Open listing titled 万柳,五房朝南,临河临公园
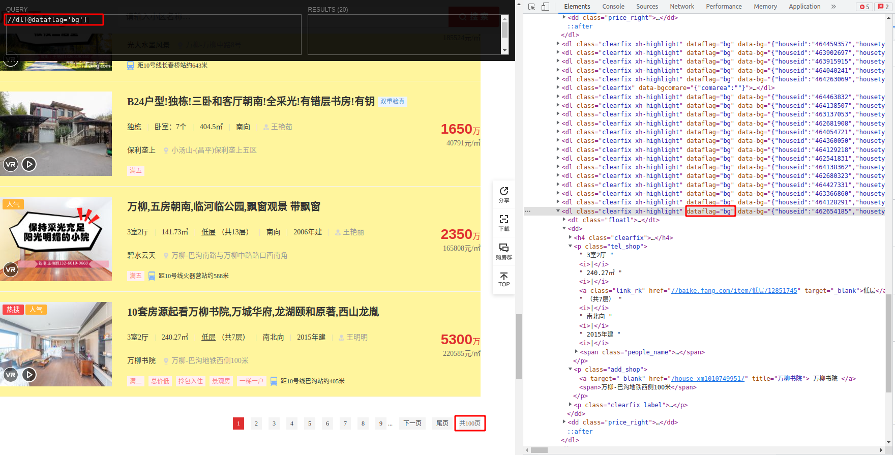The image size is (895, 455). click(x=224, y=207)
